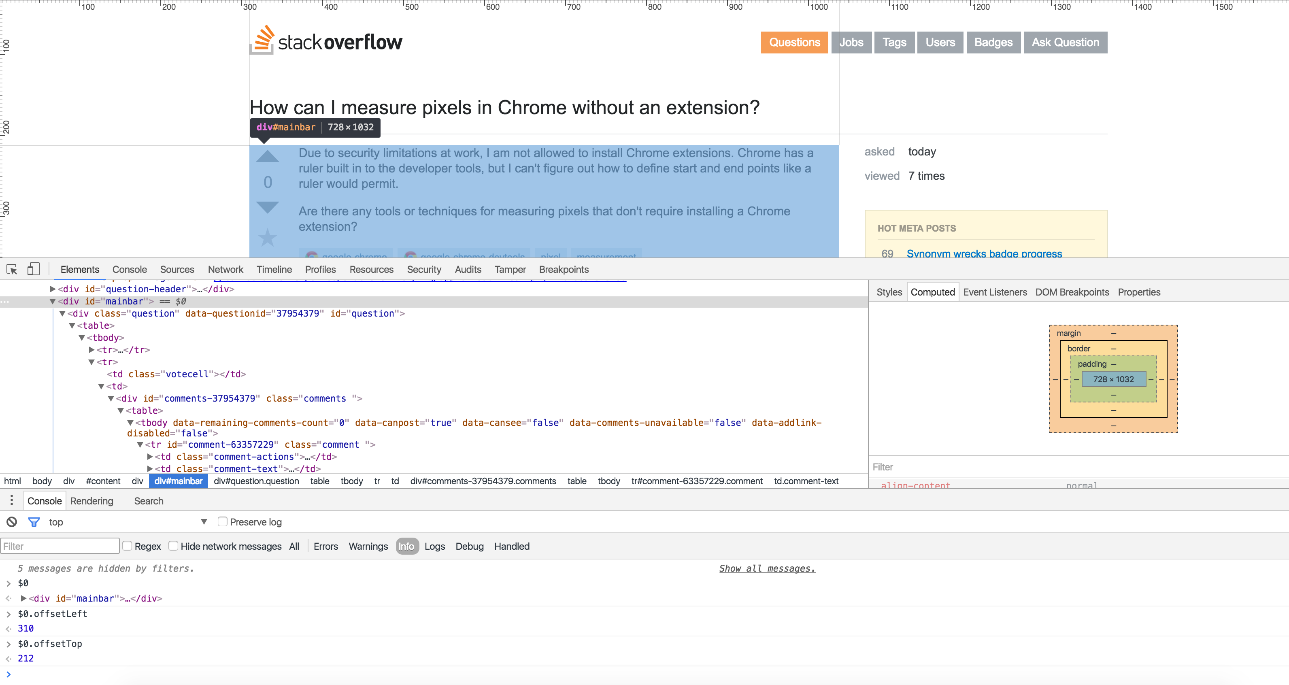The width and height of the screenshot is (1289, 685).
Task: Click the Elements panel tab
Action: 79,270
